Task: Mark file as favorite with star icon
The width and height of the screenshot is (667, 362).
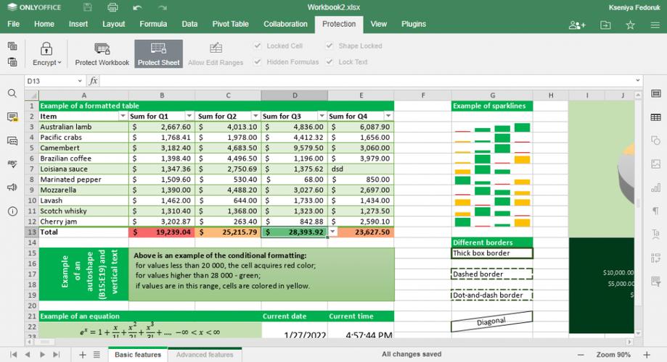Action: point(630,25)
